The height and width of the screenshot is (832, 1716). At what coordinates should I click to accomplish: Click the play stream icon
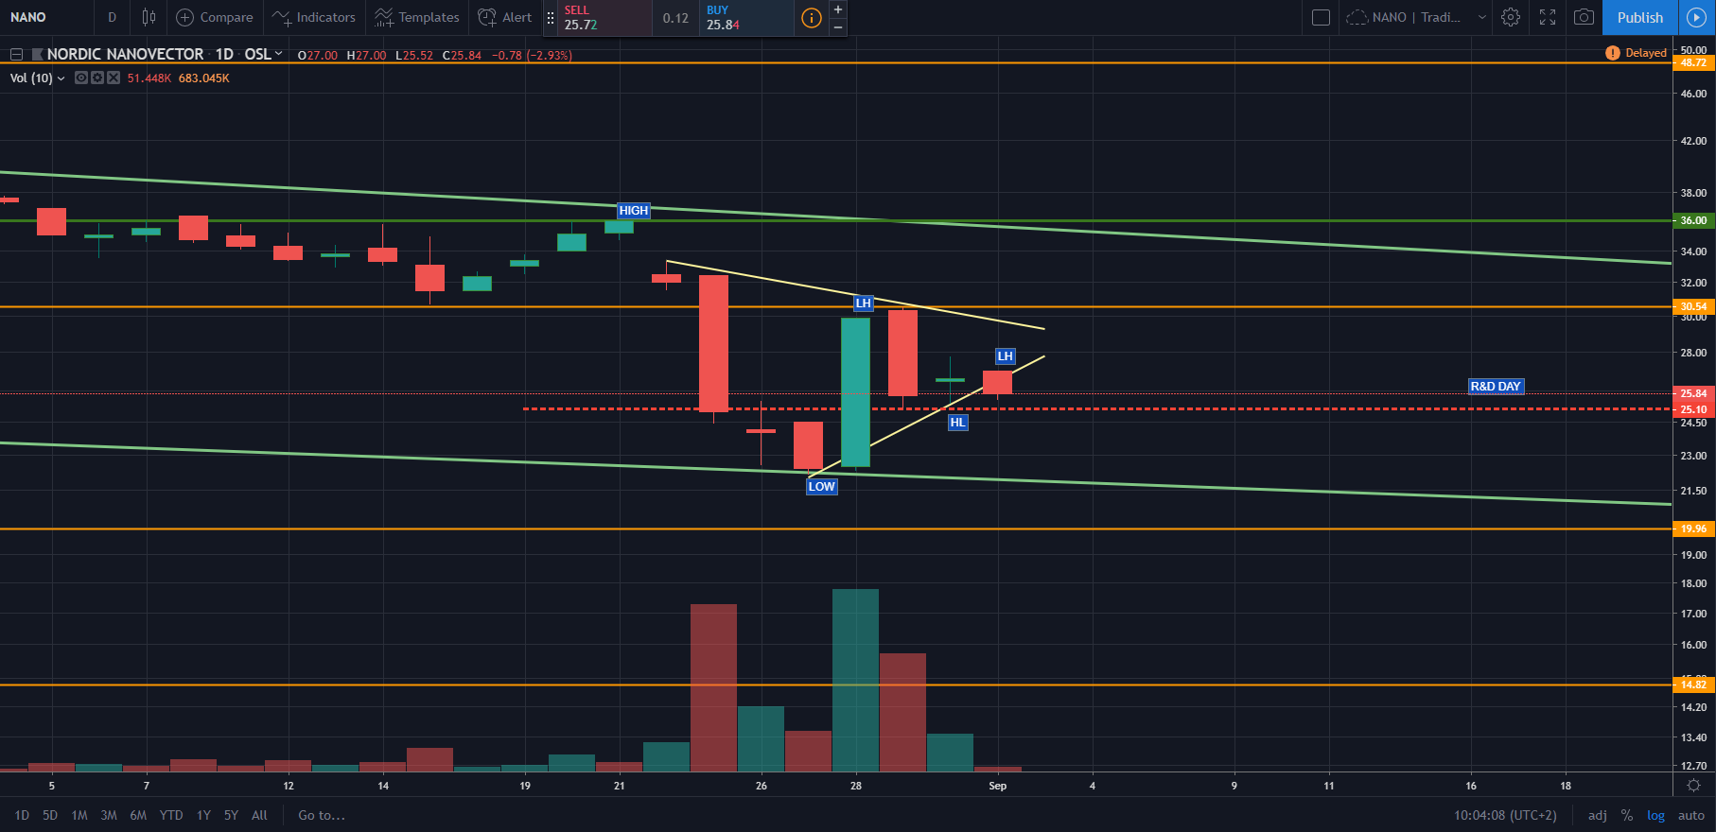point(1696,17)
